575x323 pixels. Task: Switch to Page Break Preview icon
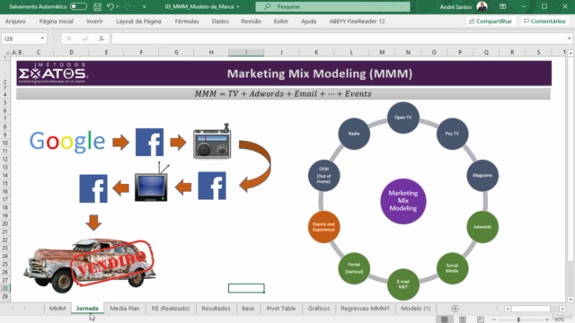pyautogui.click(x=481, y=319)
